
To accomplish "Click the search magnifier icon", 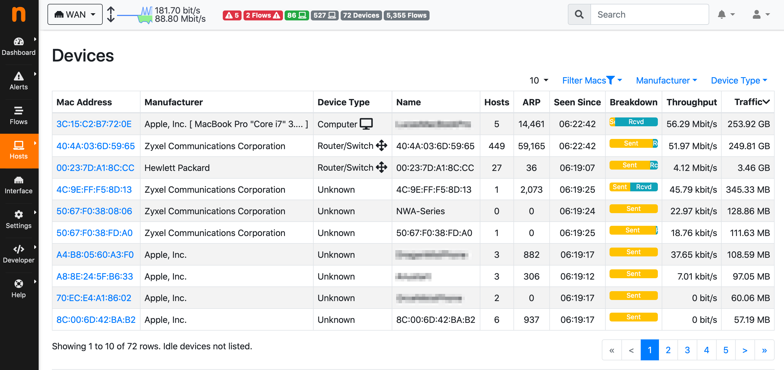I will point(579,14).
